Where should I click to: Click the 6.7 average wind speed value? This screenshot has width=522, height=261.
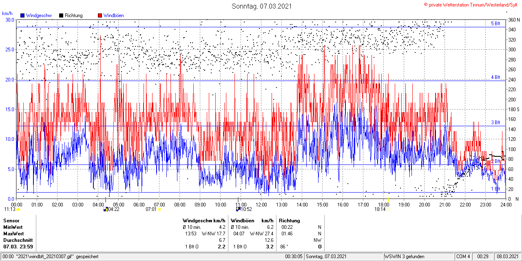coord(222,240)
